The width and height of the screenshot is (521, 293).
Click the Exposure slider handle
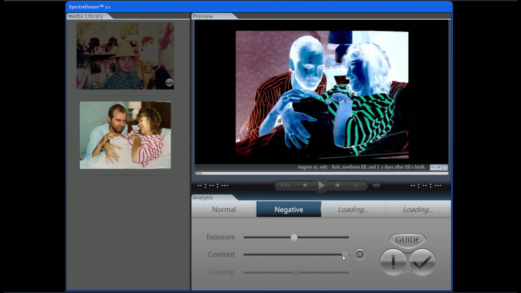click(294, 237)
